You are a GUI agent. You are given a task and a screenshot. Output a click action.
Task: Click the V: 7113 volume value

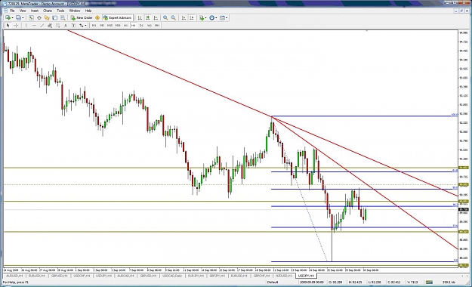[x=412, y=282]
